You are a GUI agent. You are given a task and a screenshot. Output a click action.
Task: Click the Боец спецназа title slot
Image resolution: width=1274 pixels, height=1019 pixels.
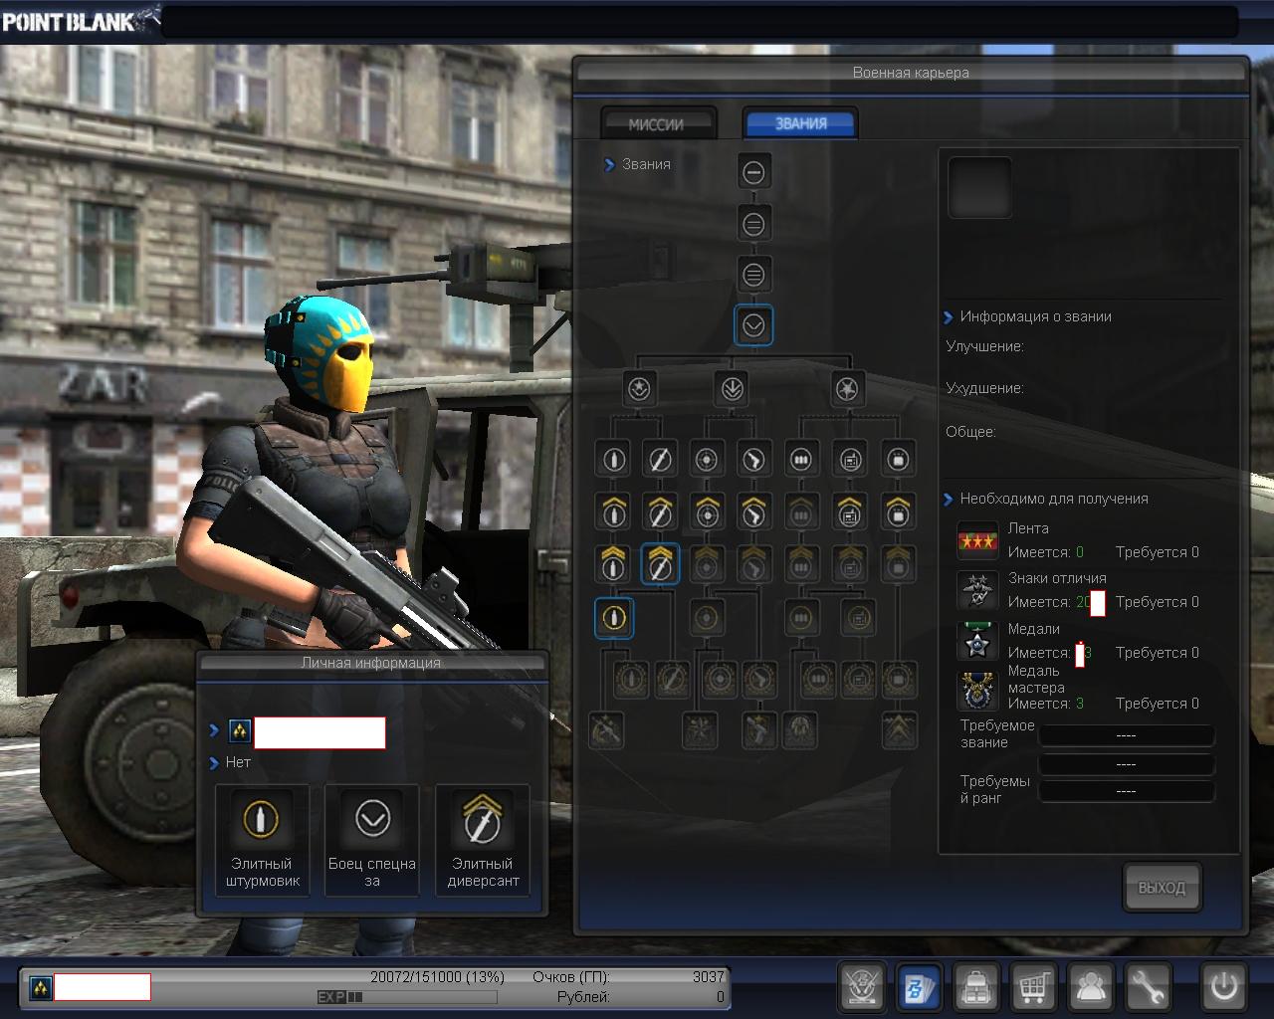[372, 841]
